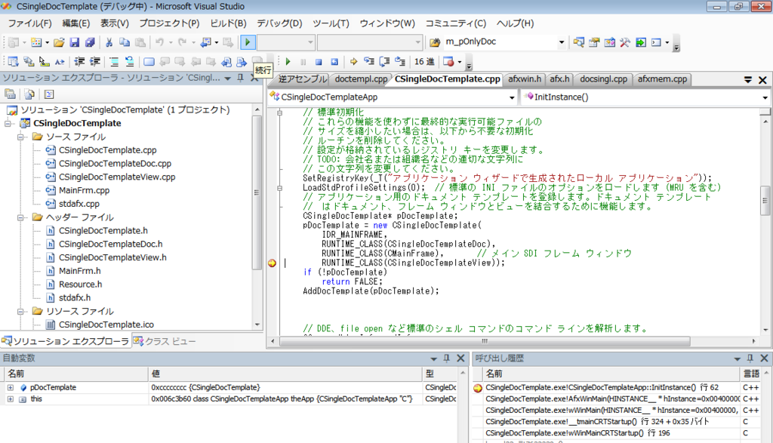Uncomment selected lines icon
The width and height of the screenshot is (773, 443).
[129, 62]
